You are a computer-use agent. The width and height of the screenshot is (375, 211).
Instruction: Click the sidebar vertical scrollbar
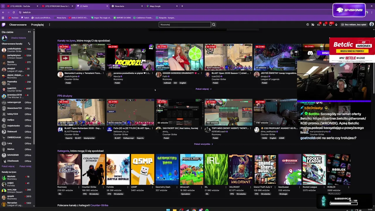34,88
